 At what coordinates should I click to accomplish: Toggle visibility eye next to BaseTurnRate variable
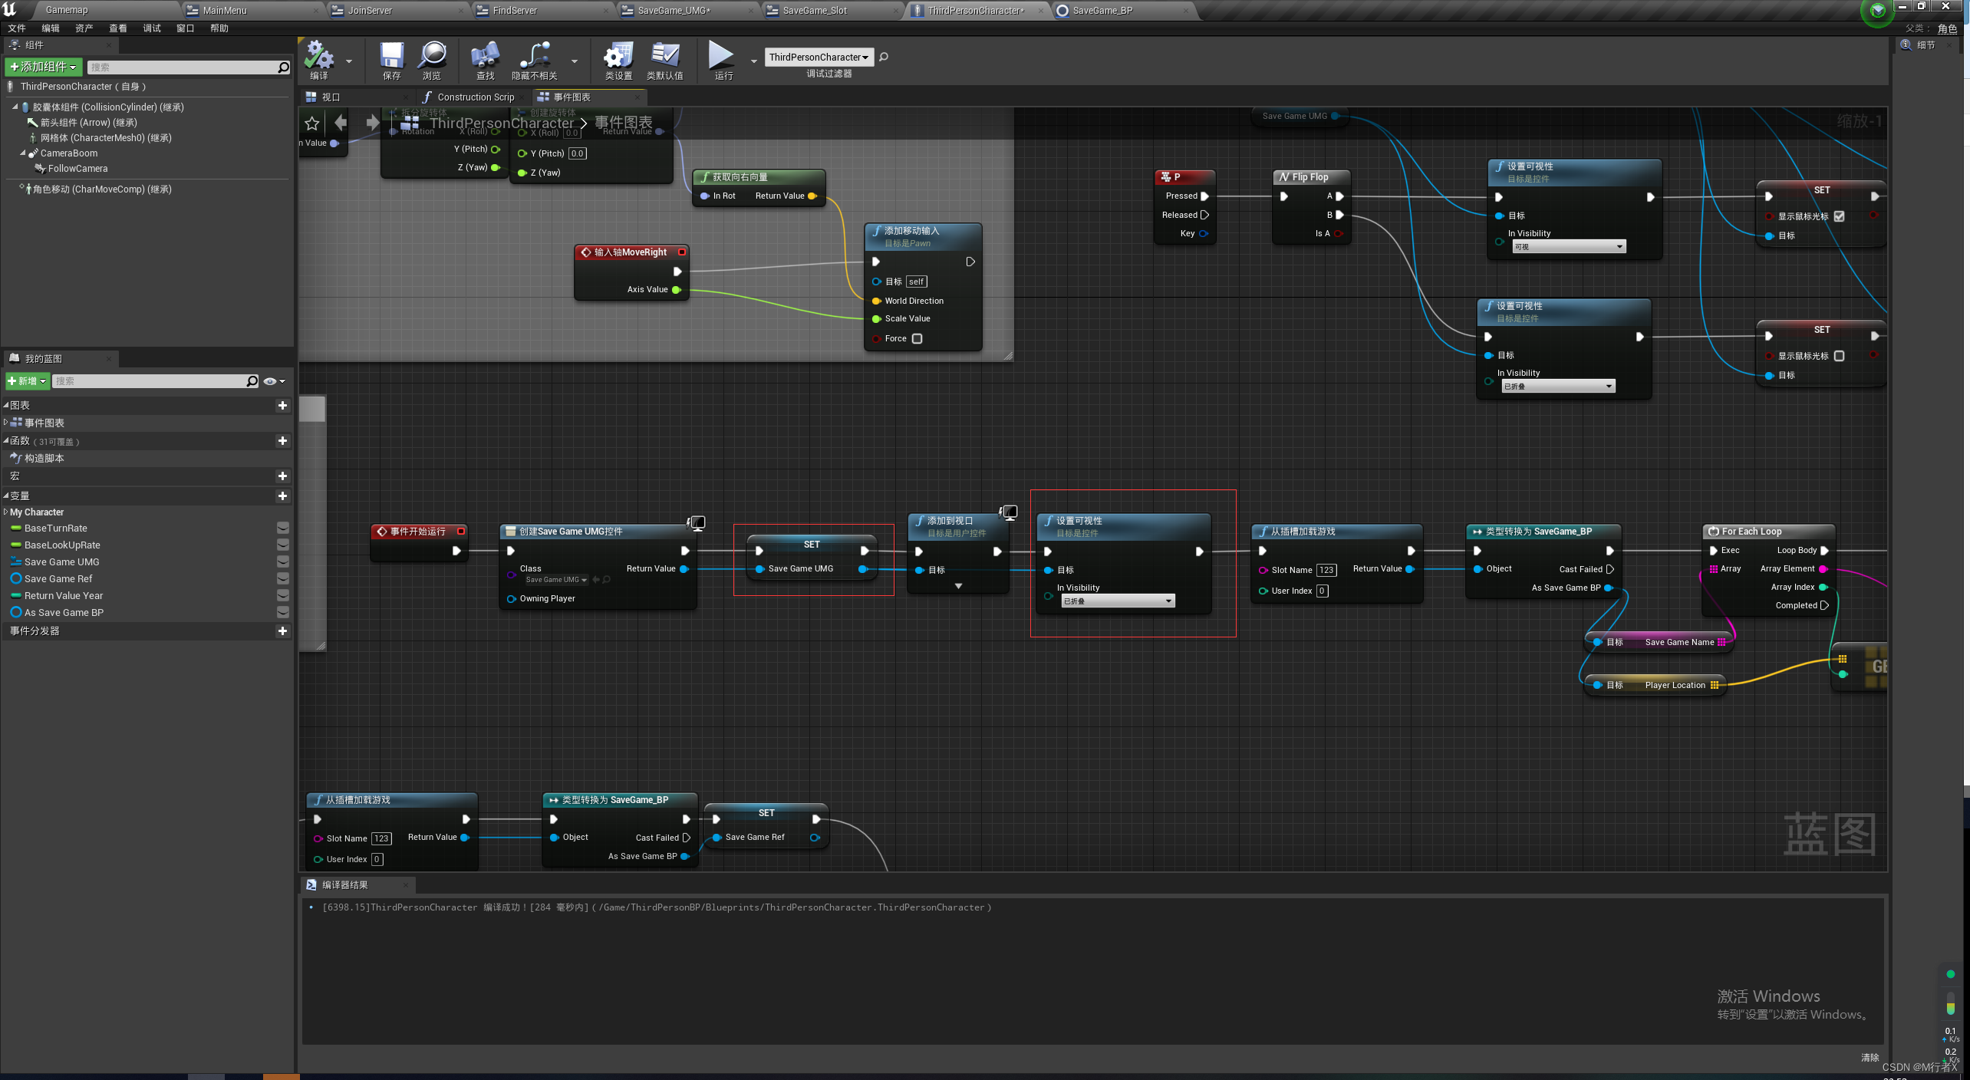tap(282, 528)
